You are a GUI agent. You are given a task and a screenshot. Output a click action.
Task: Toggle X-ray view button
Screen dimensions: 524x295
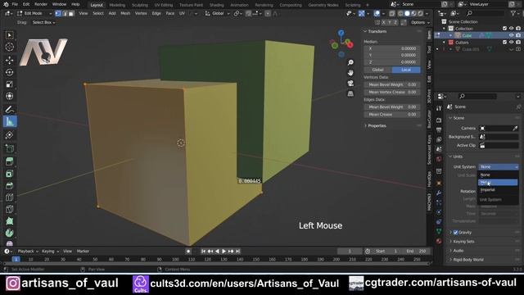[x=391, y=13]
